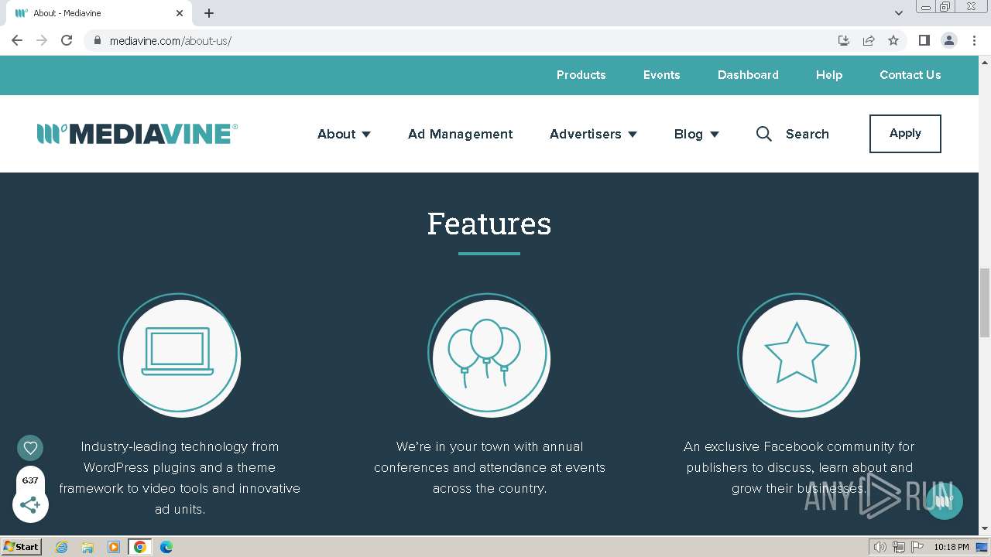Bookmark the page with the star icon
991x557 pixels.
coord(893,40)
